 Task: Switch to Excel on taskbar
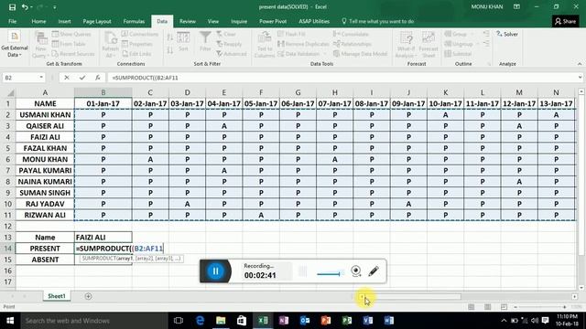(x=263, y=321)
